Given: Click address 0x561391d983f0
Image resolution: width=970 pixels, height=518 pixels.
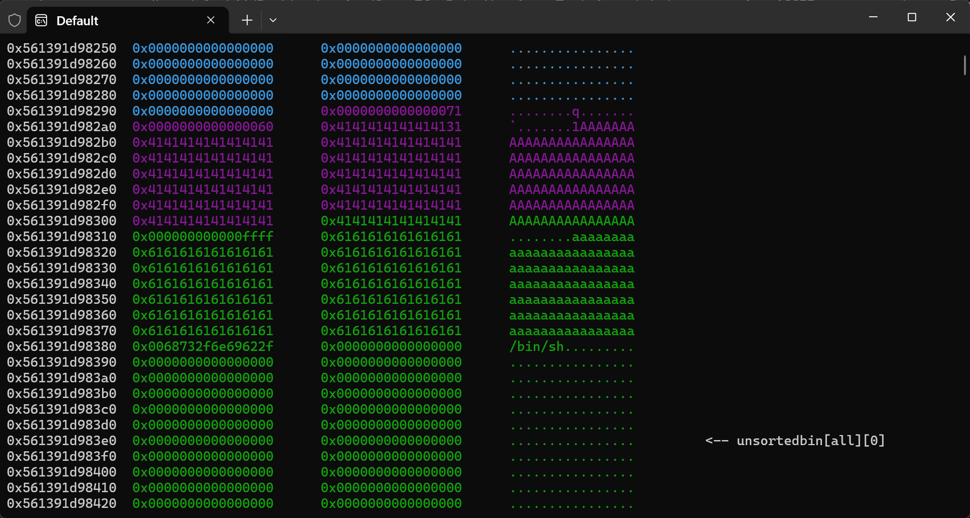Looking at the screenshot, I should pyautogui.click(x=62, y=456).
